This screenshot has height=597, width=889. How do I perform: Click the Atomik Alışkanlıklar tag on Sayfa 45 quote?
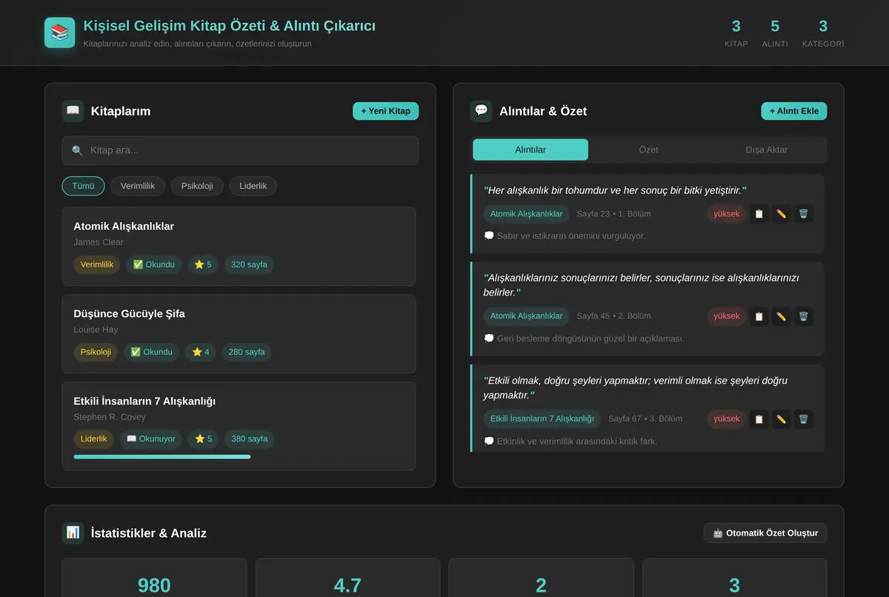coord(527,316)
